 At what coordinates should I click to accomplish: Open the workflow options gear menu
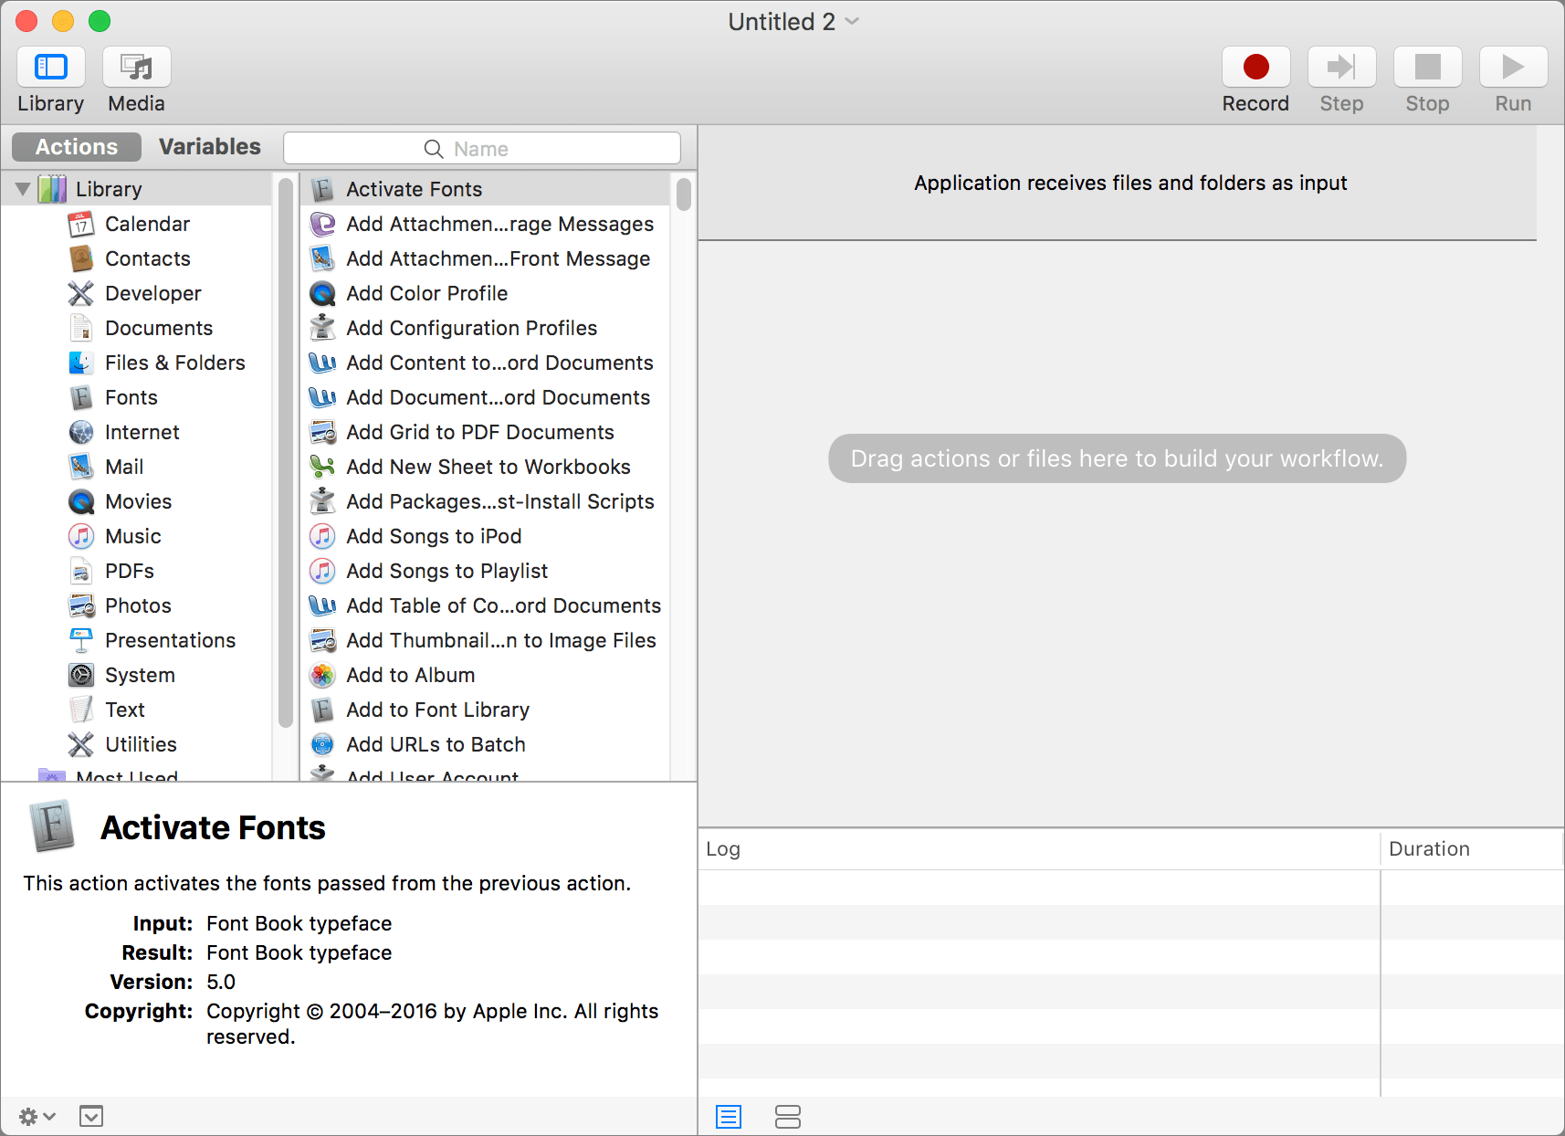tap(27, 1116)
